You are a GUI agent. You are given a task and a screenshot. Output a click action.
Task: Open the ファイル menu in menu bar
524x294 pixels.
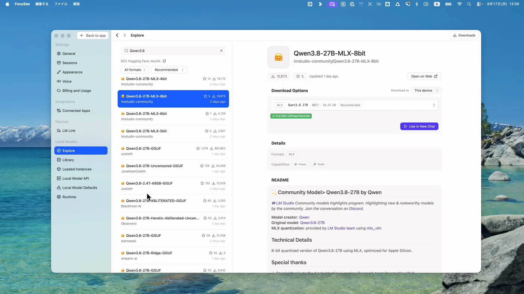coord(61,4)
